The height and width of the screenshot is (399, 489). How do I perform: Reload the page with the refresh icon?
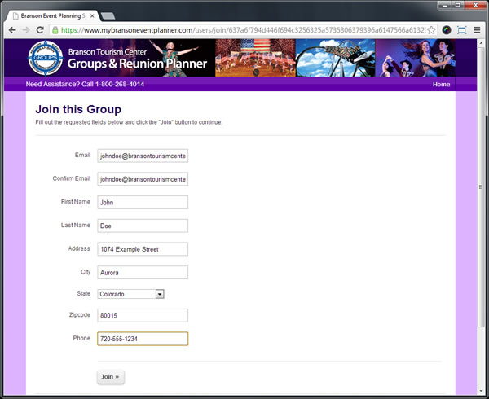click(40, 30)
